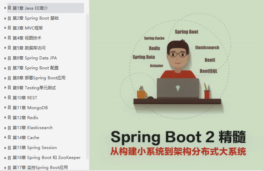This screenshot has width=263, height=171.
Task: Click the BeetlSQL label on the cover
Action: pos(208,71)
